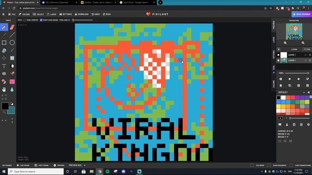This screenshot has width=312, height=175.
Task: Select the Marquee selection tool
Action: point(4,97)
